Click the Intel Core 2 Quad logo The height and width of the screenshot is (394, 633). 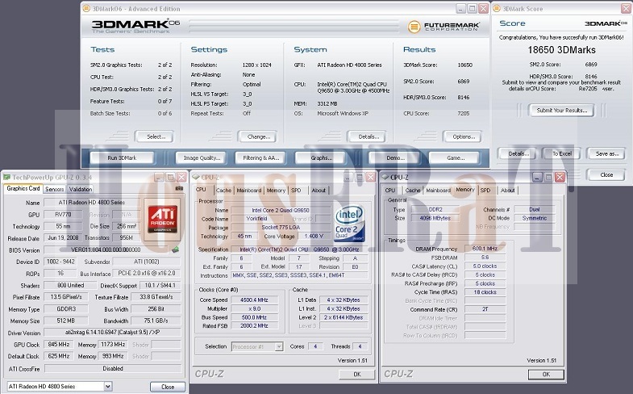pyautogui.click(x=349, y=224)
